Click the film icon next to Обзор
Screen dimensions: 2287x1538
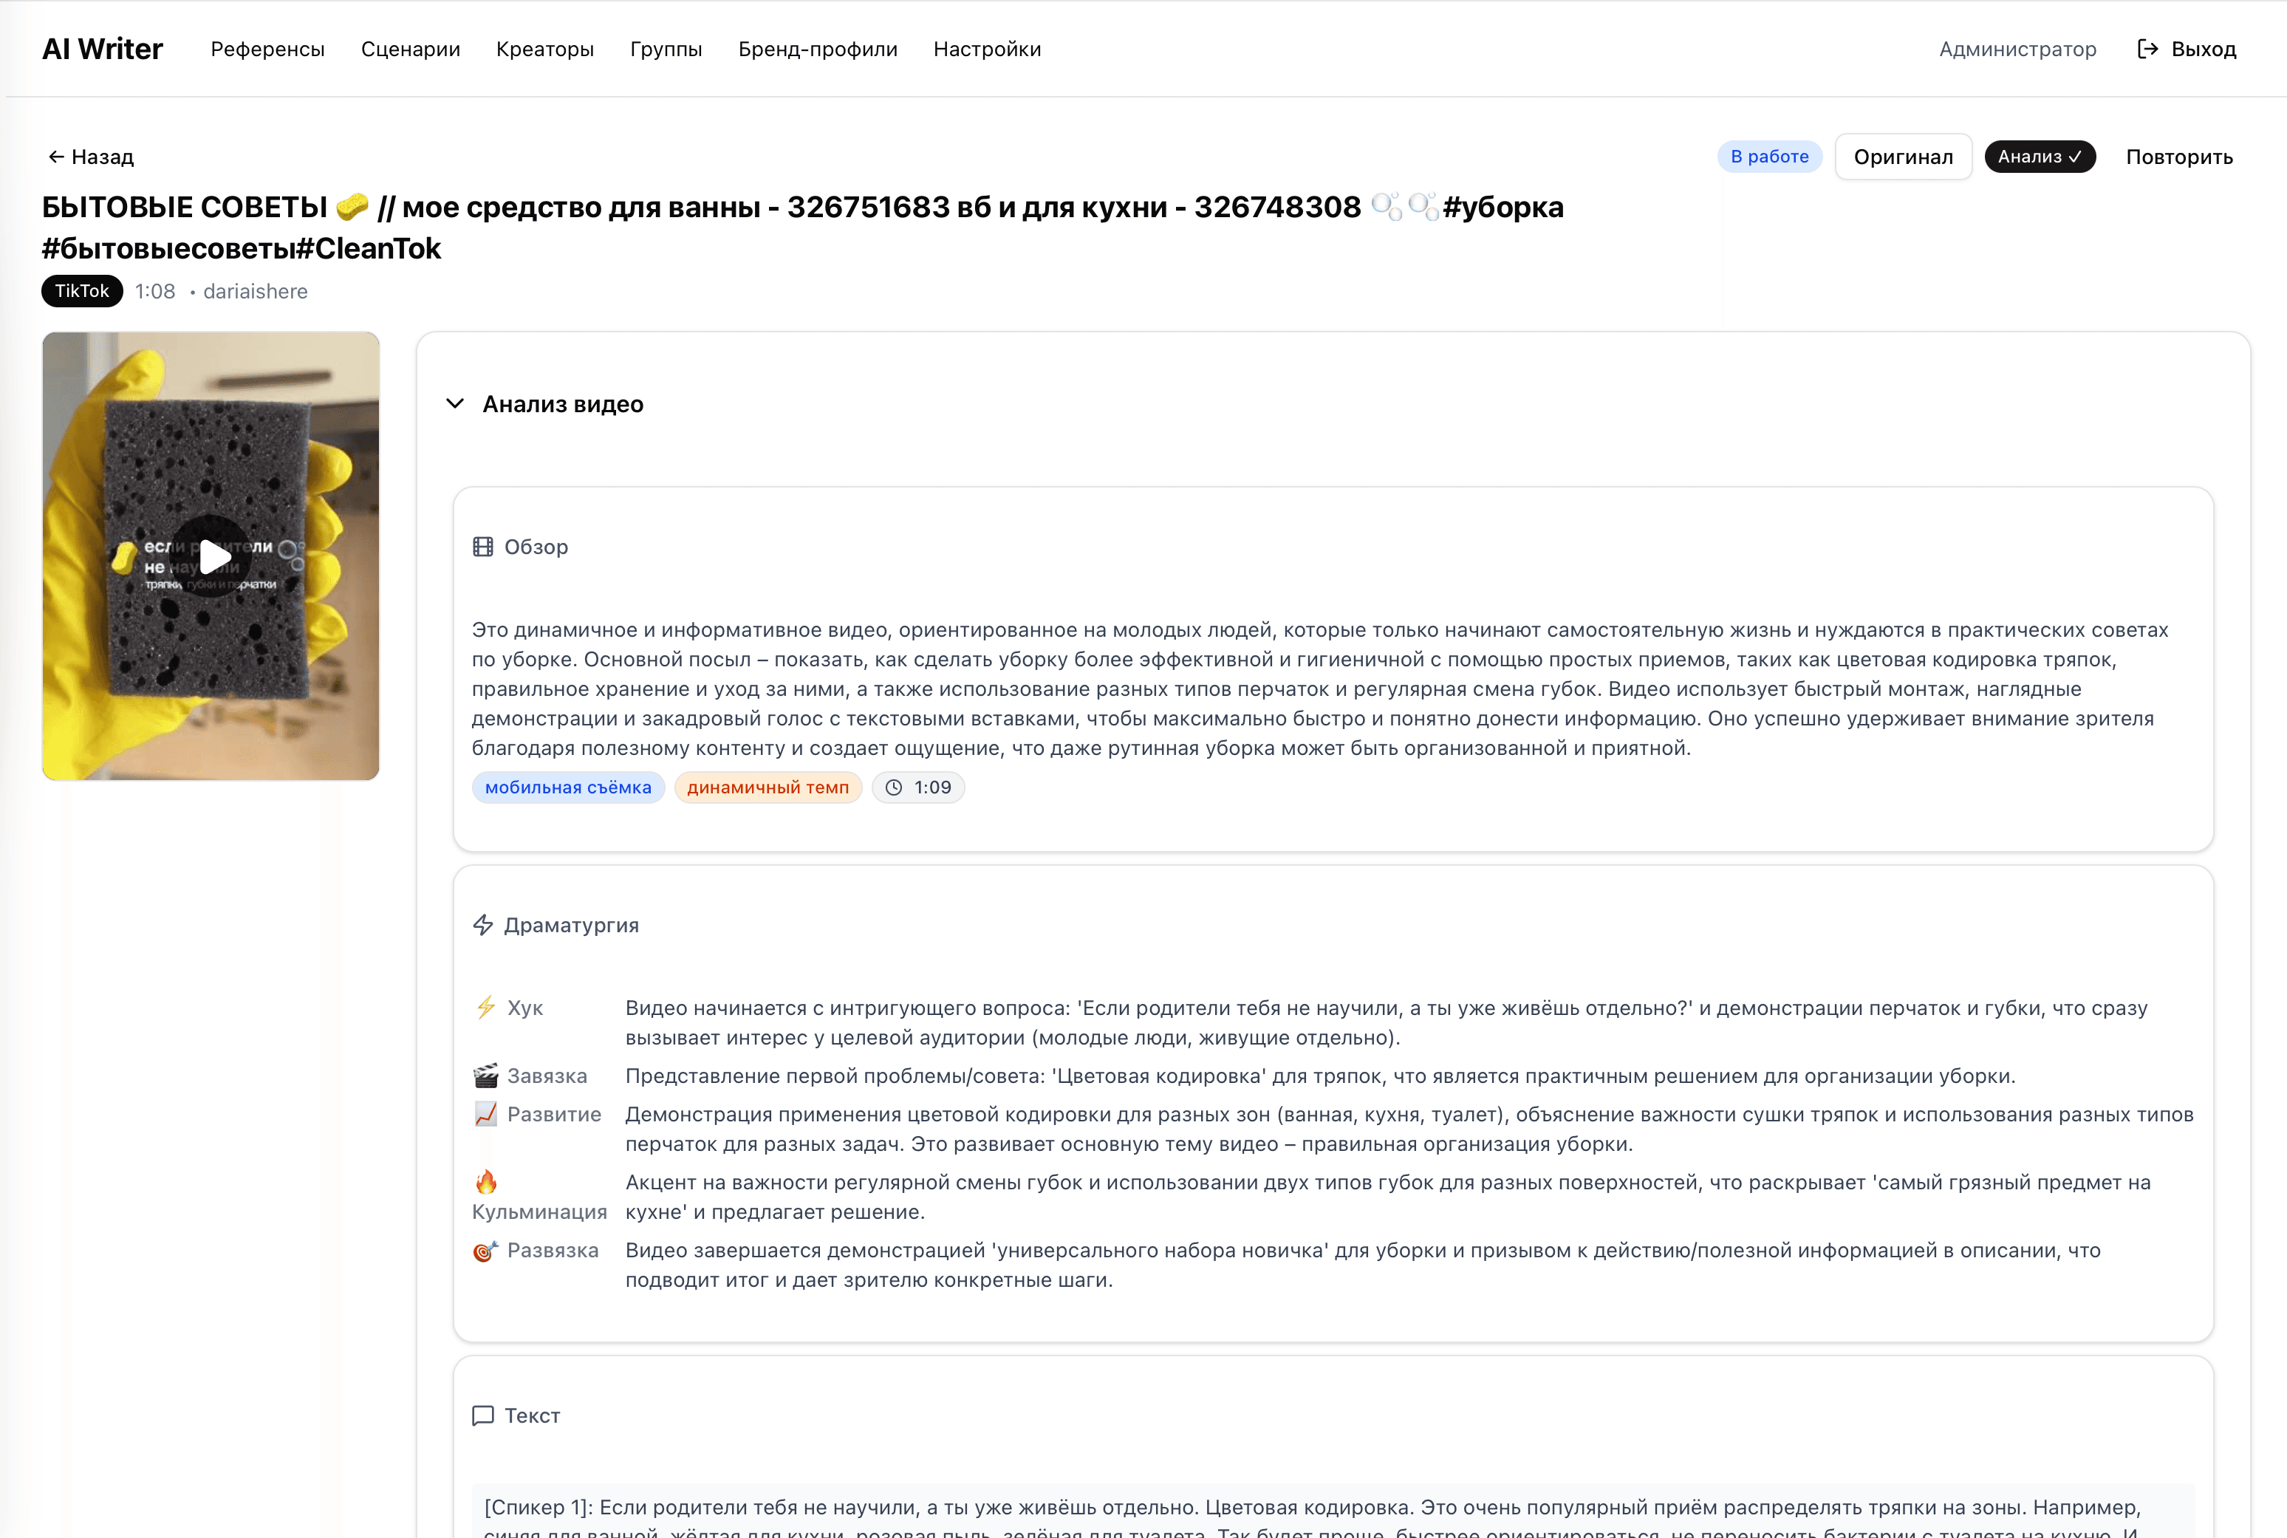point(482,547)
